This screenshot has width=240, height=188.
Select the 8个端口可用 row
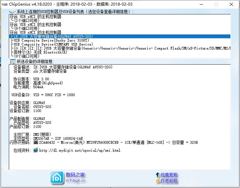click(120, 28)
